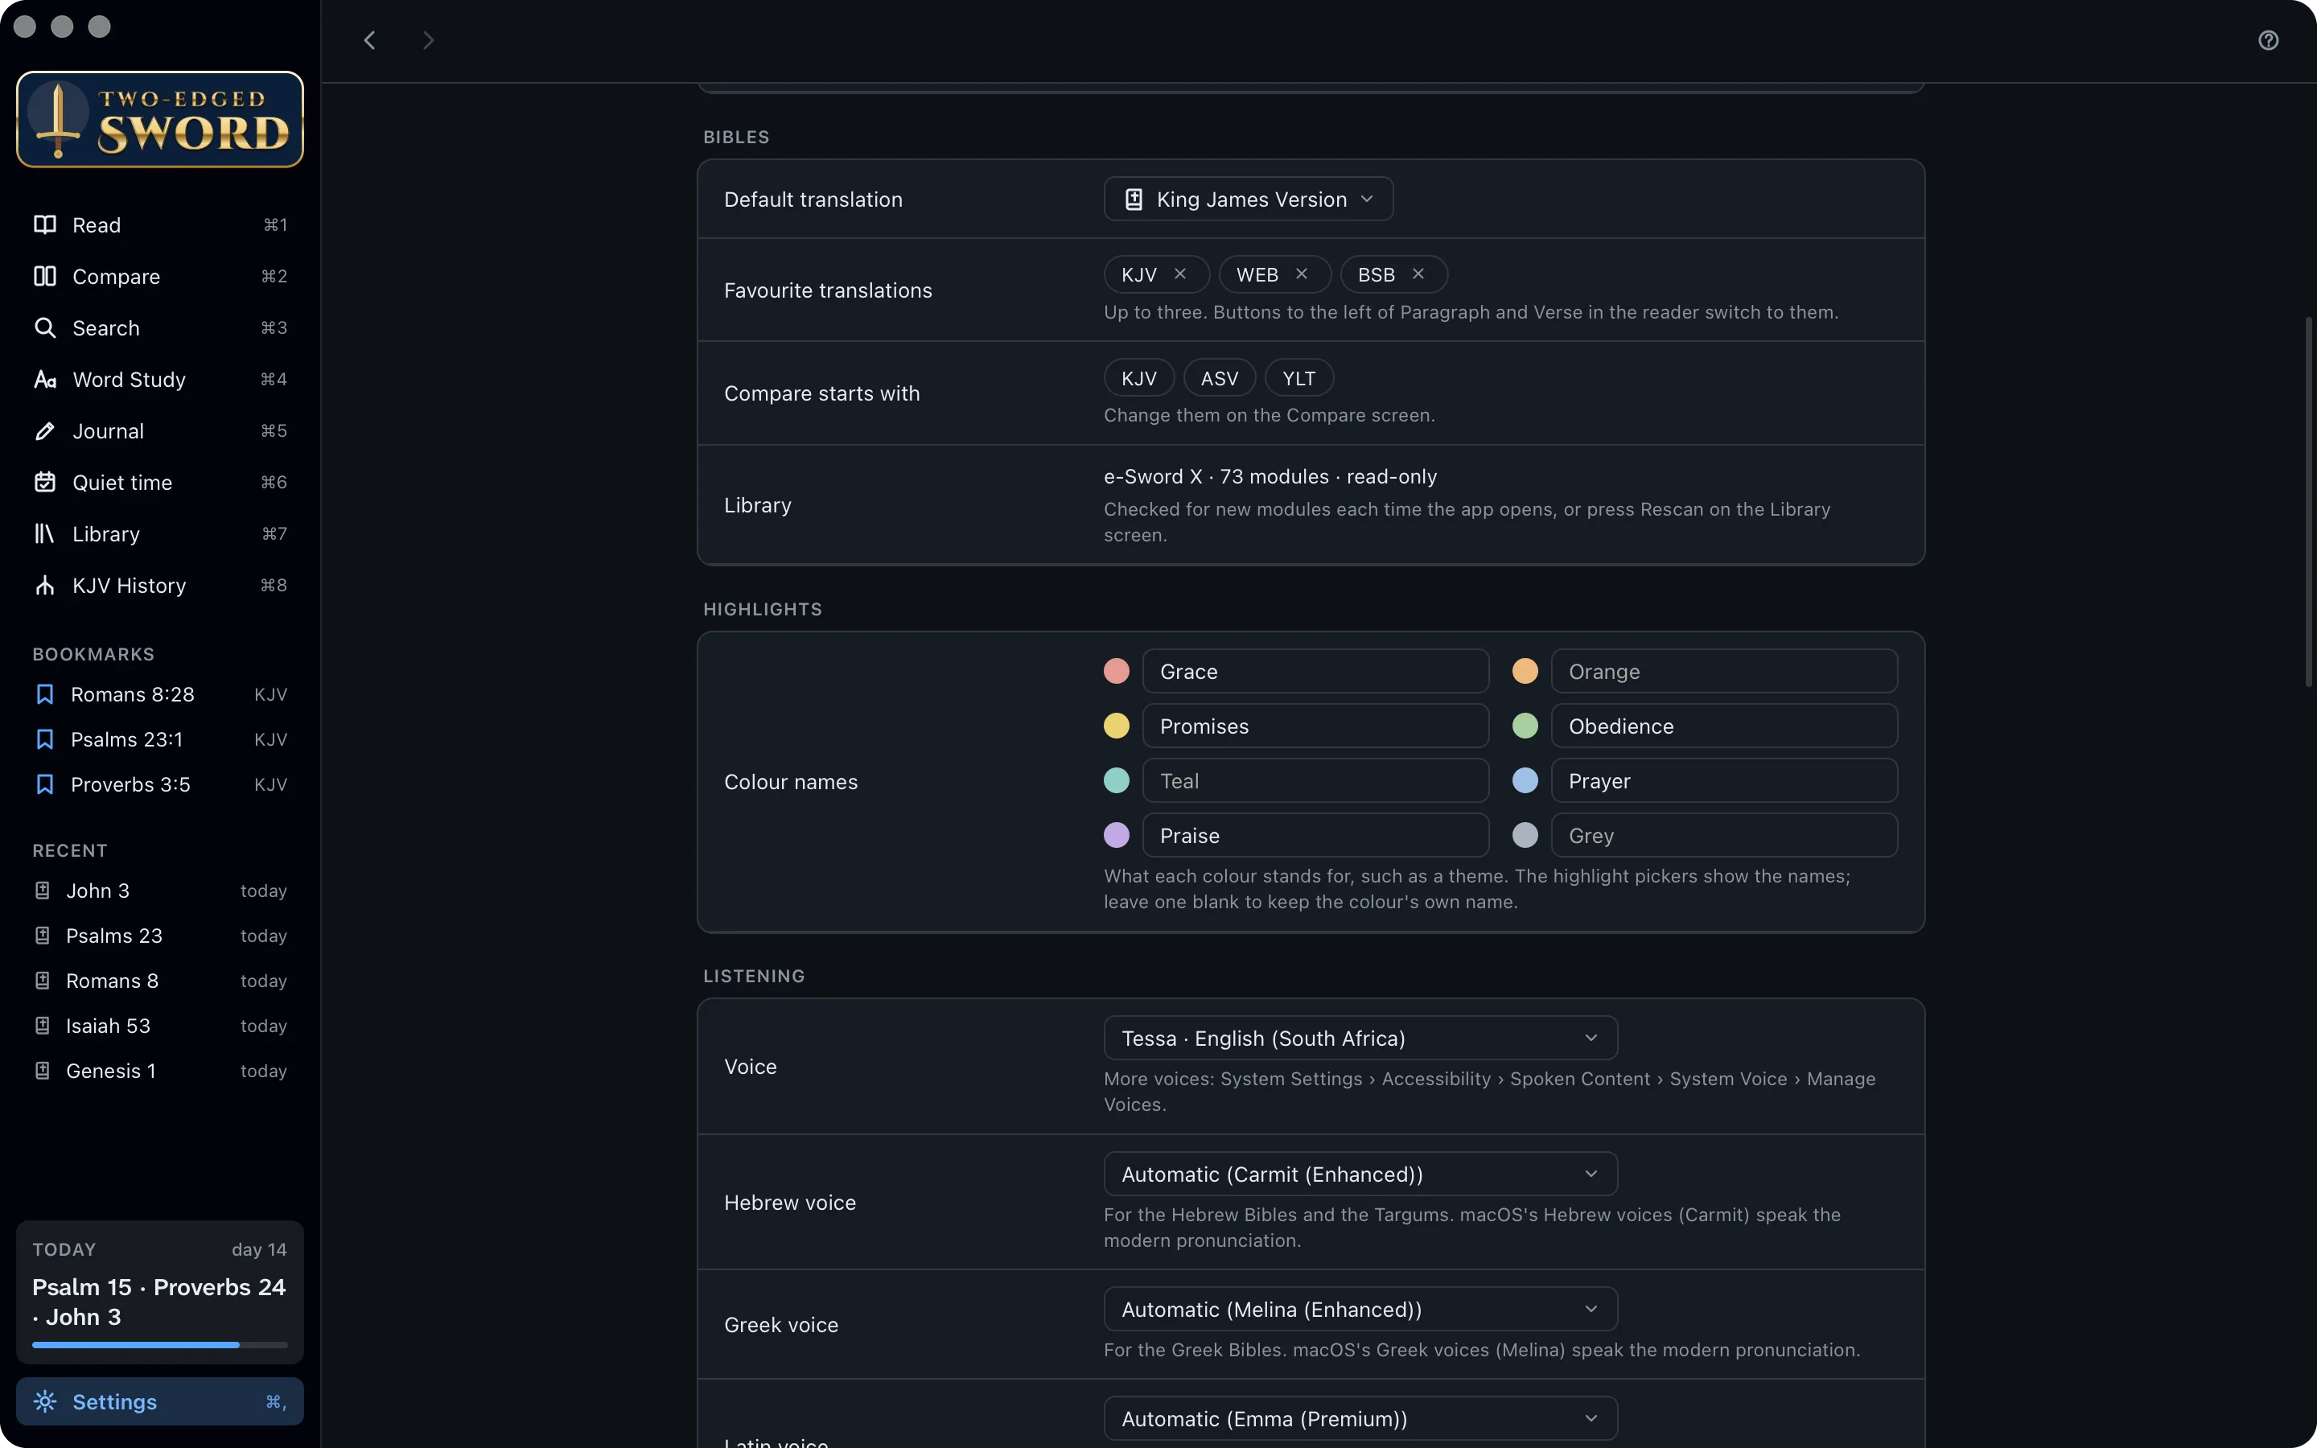This screenshot has width=2317, height=1448.
Task: Open the Voice dropdown showing Tessa
Action: point(1360,1038)
